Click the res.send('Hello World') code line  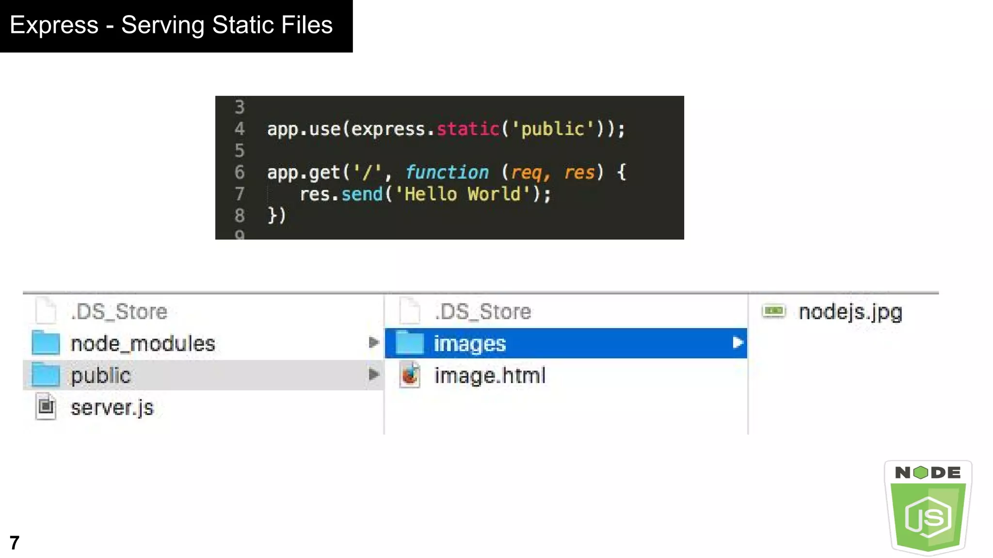click(x=425, y=194)
